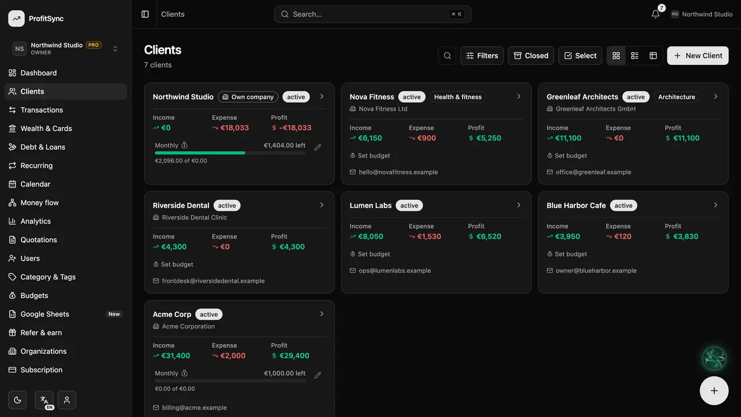Edit the Northwind Studio monthly budget pencil
This screenshot has width=741, height=417.
click(318, 147)
